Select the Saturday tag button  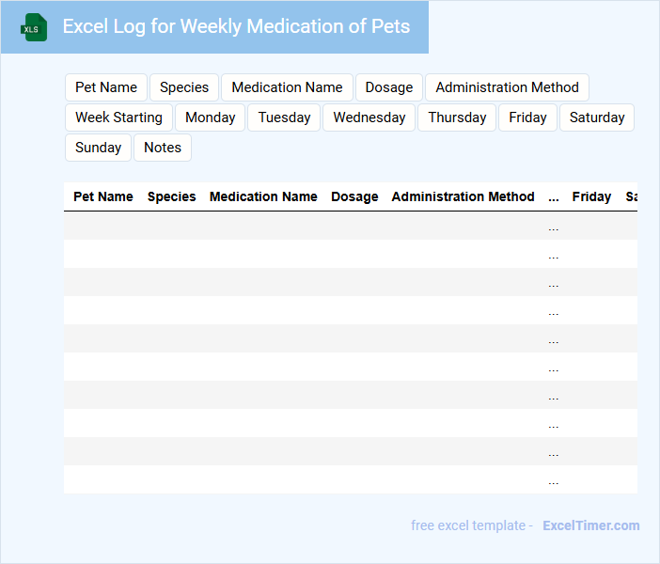pyautogui.click(x=597, y=117)
